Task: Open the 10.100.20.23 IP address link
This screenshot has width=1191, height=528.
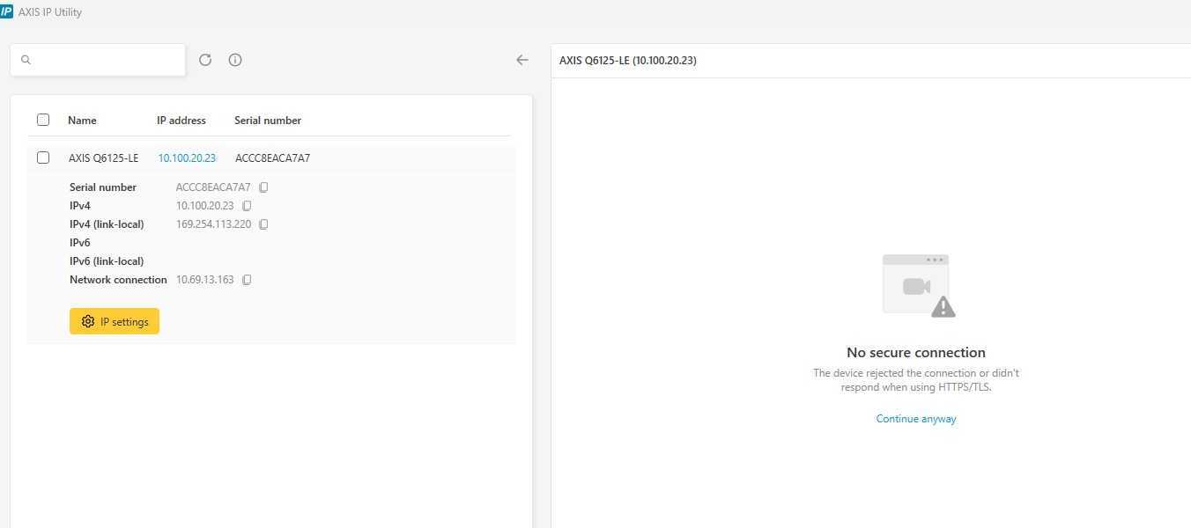Action: point(187,158)
